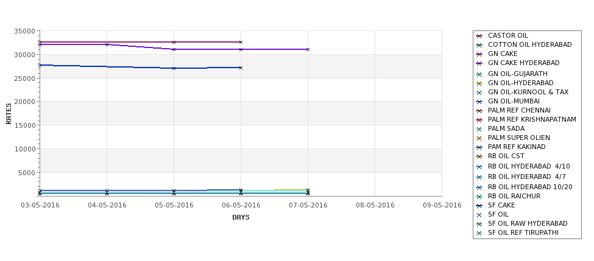Click the GN OIL-HYDERABAD legend marker icon

tap(479, 83)
